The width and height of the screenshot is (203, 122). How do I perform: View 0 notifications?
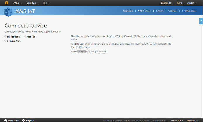(189, 11)
